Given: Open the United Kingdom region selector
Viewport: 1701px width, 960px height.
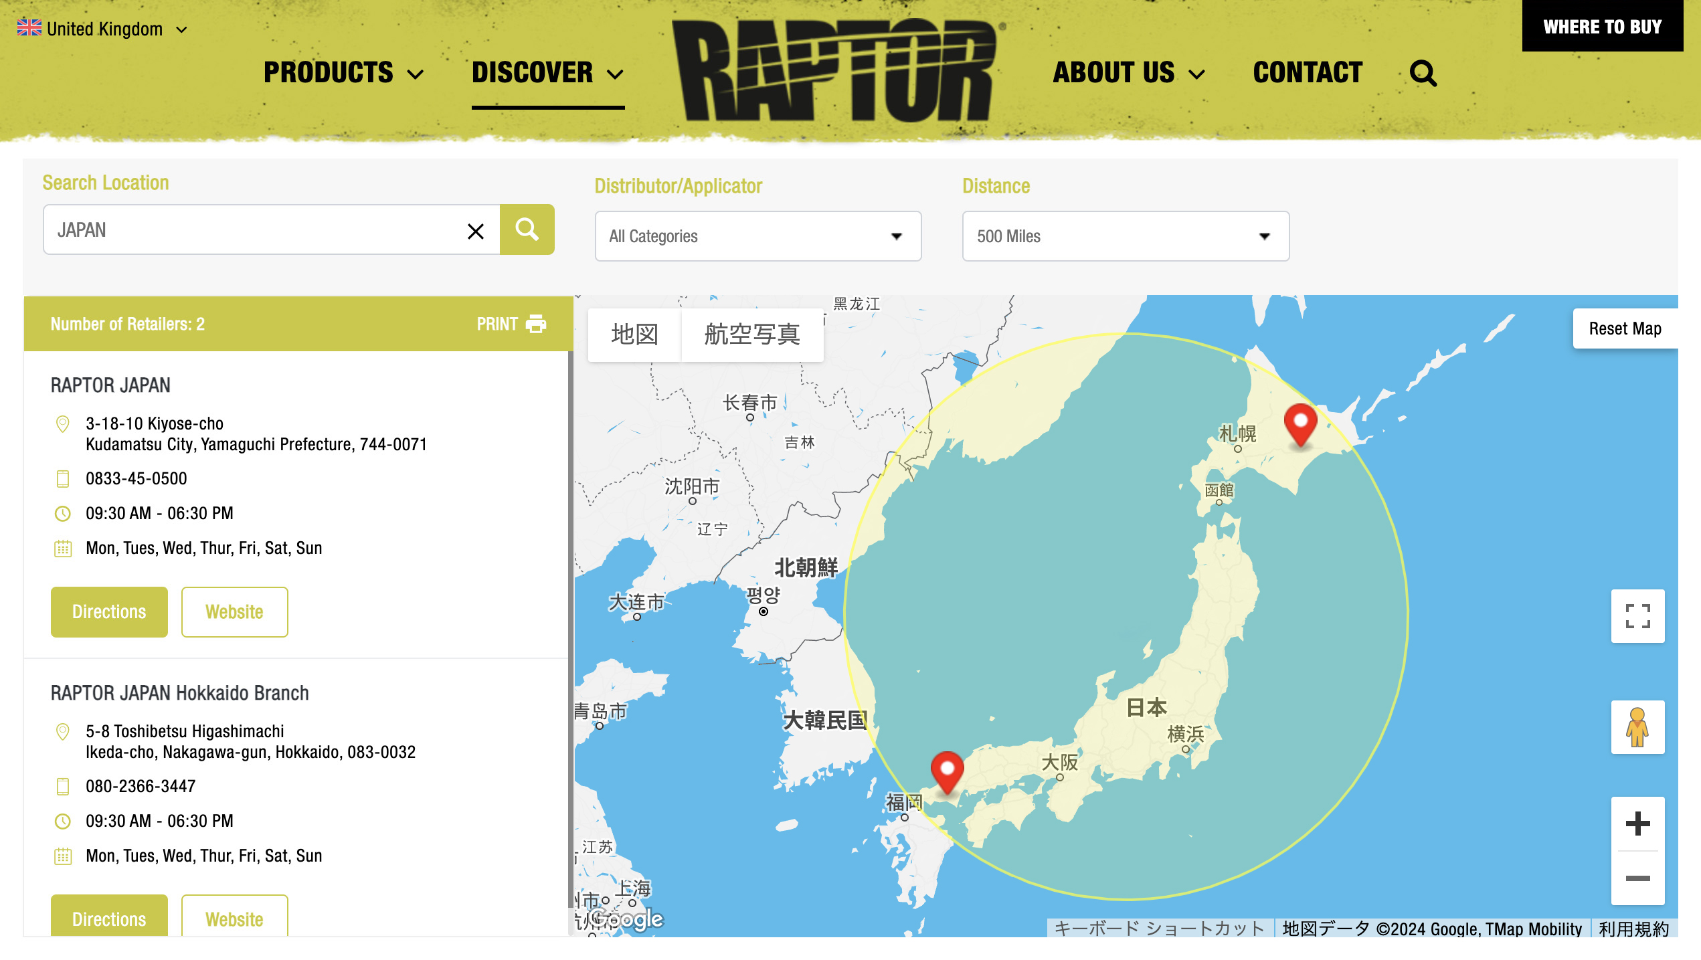Looking at the screenshot, I should coord(102,29).
